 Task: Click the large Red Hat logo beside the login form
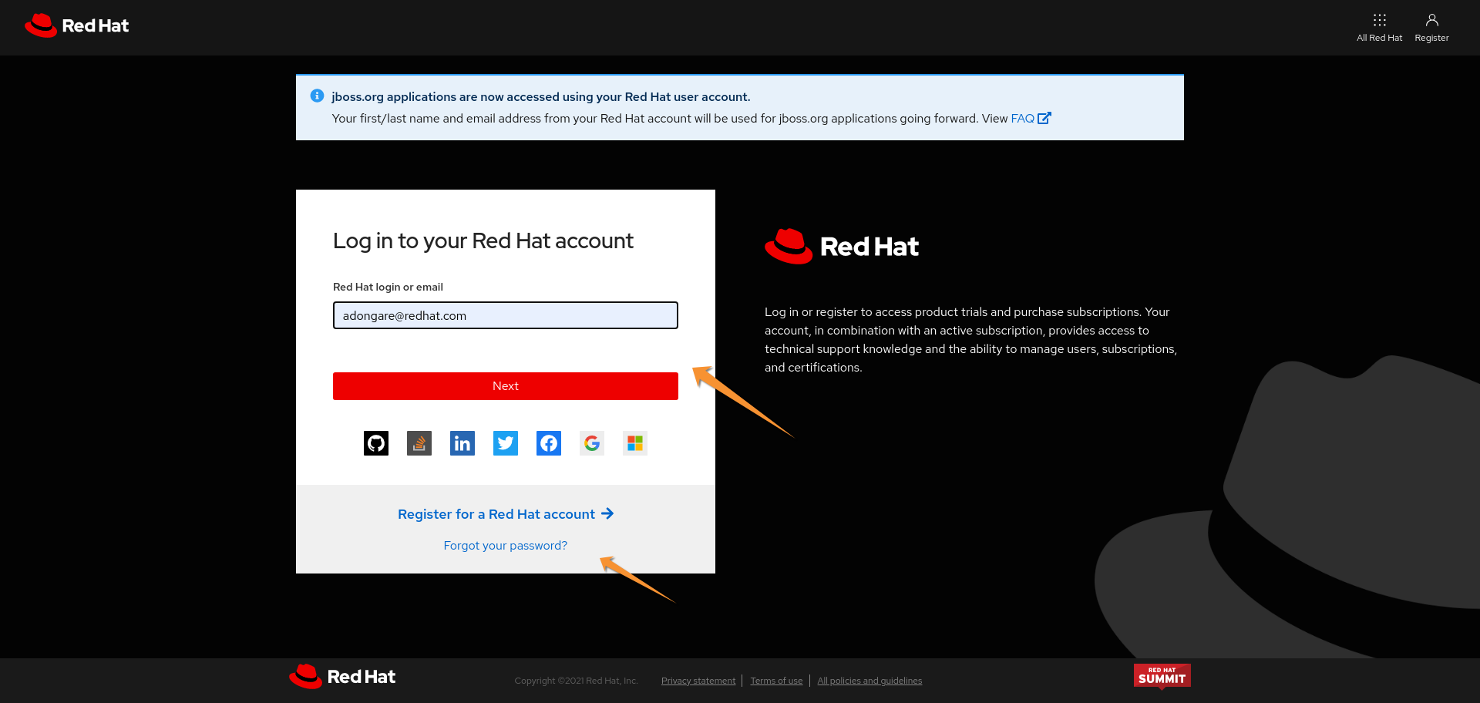click(842, 247)
